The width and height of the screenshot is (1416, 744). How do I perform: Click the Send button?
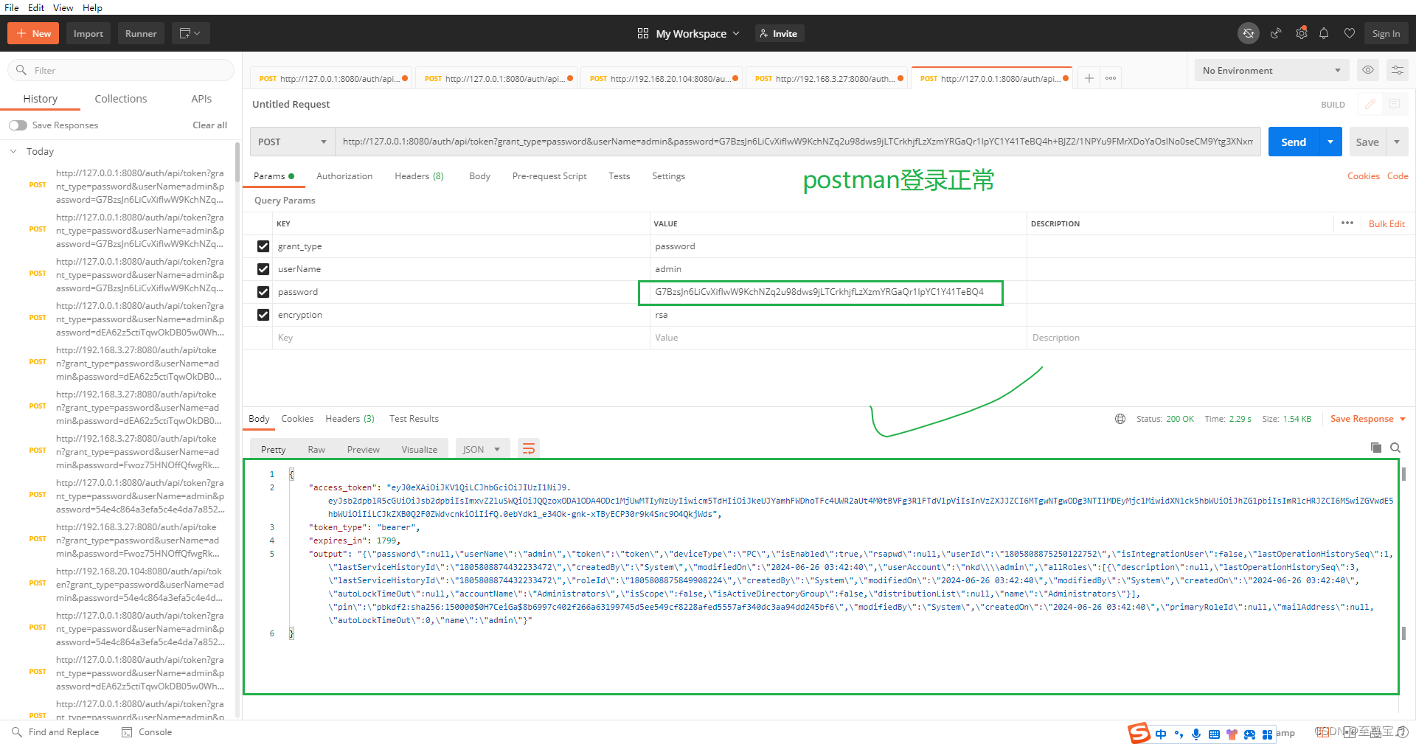pyautogui.click(x=1293, y=141)
